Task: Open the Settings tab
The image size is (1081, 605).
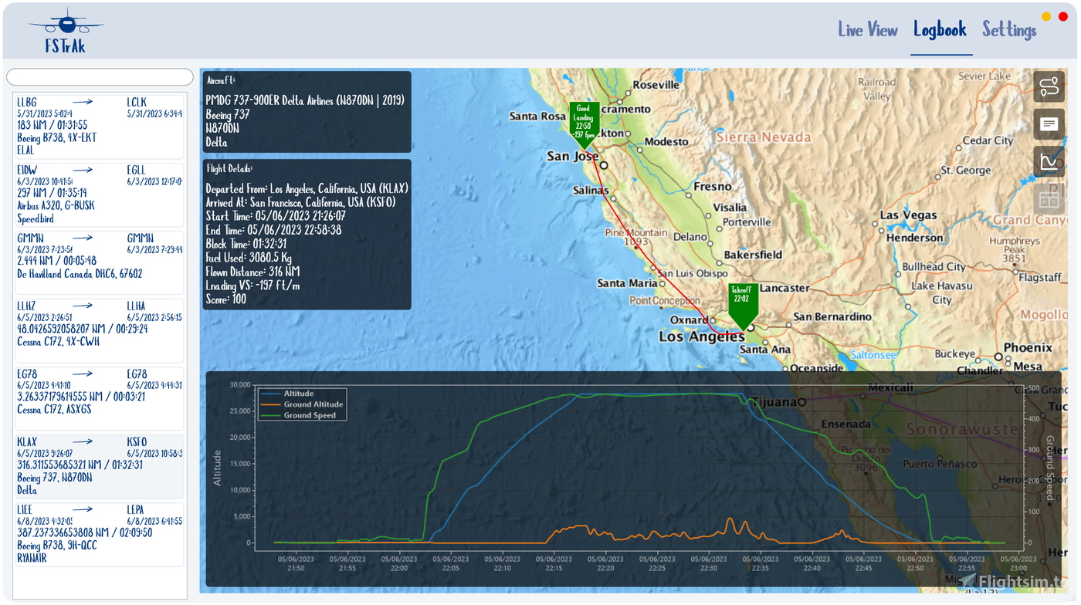Action: pos(1009,29)
